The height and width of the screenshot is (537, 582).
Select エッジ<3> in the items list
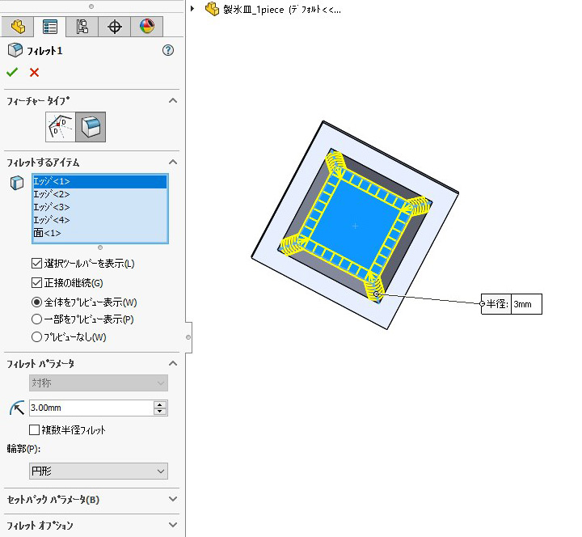[51, 207]
